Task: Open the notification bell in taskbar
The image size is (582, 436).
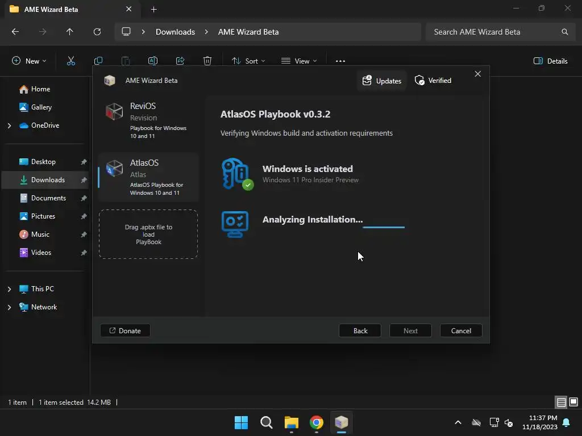Action: (566, 422)
